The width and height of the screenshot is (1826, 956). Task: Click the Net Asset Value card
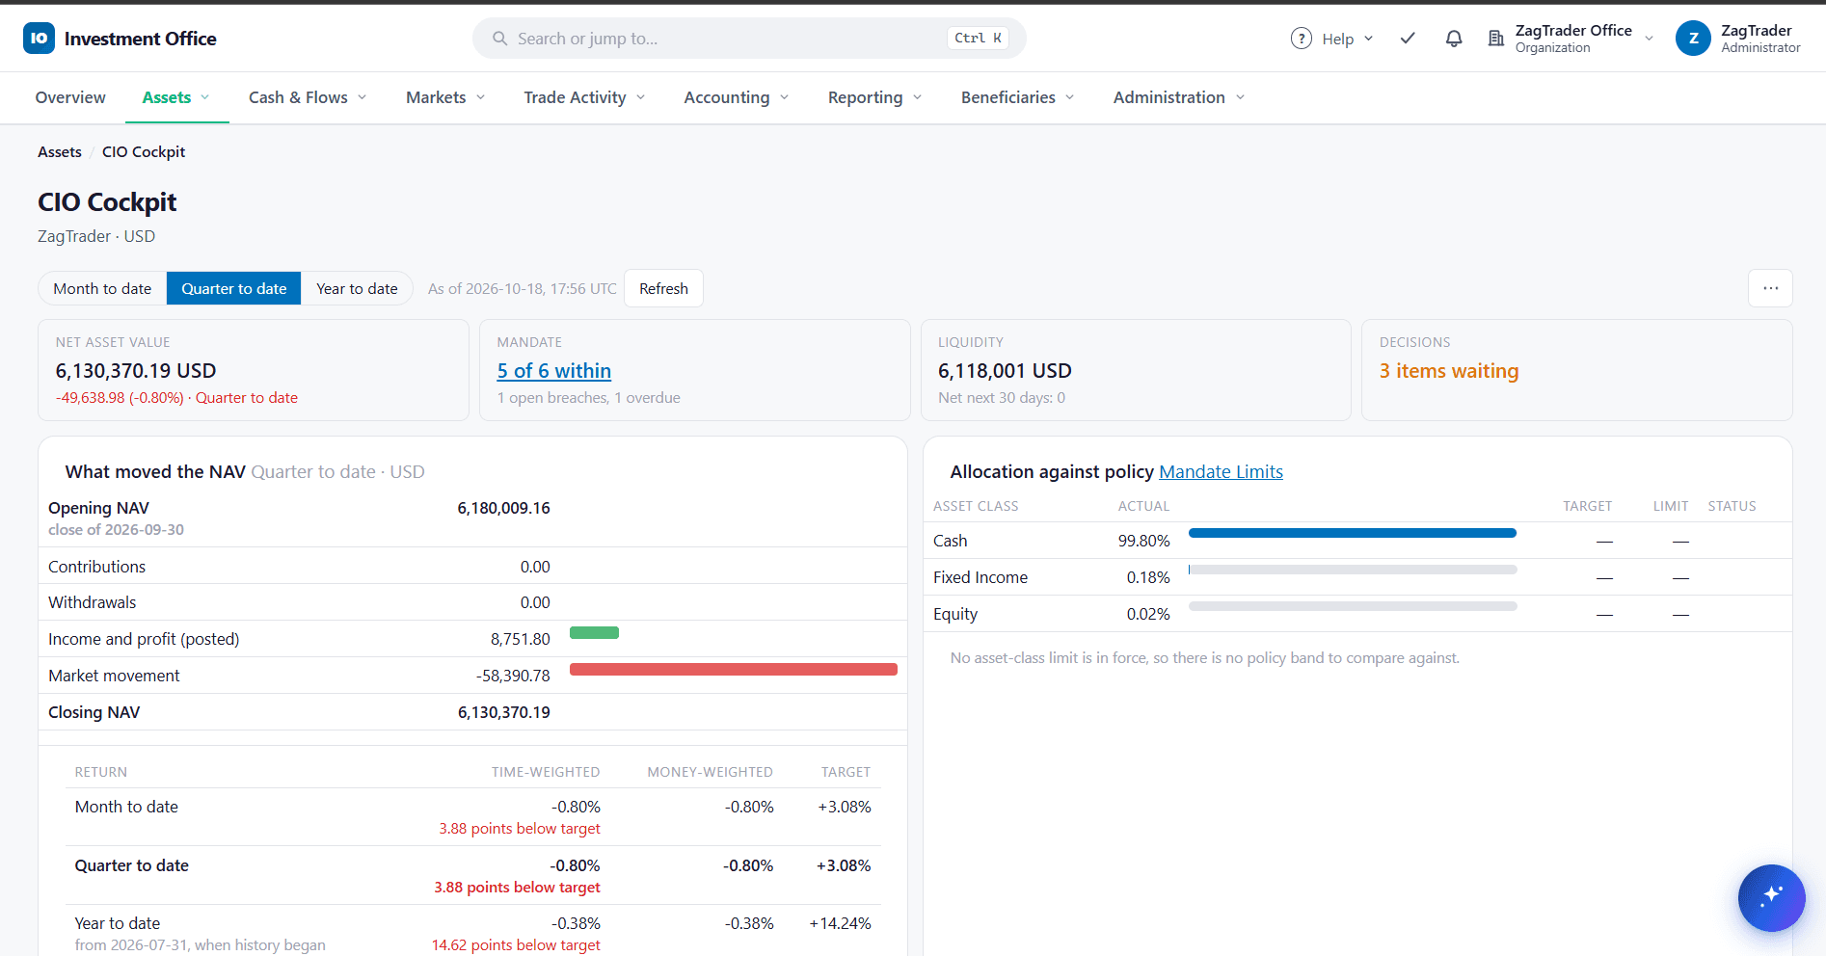pos(254,370)
